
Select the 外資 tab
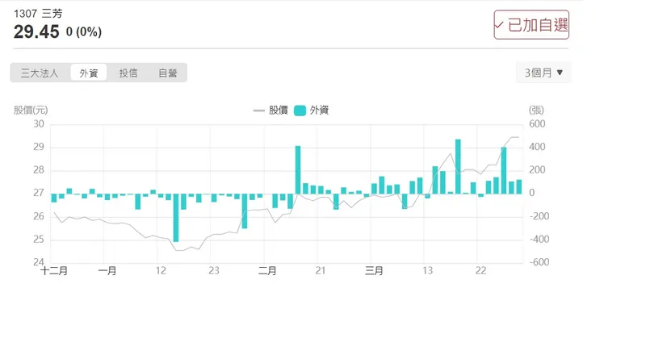(x=89, y=73)
